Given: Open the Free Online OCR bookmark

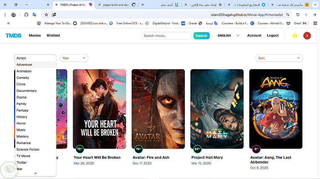Looking at the screenshot, I should [133, 23].
